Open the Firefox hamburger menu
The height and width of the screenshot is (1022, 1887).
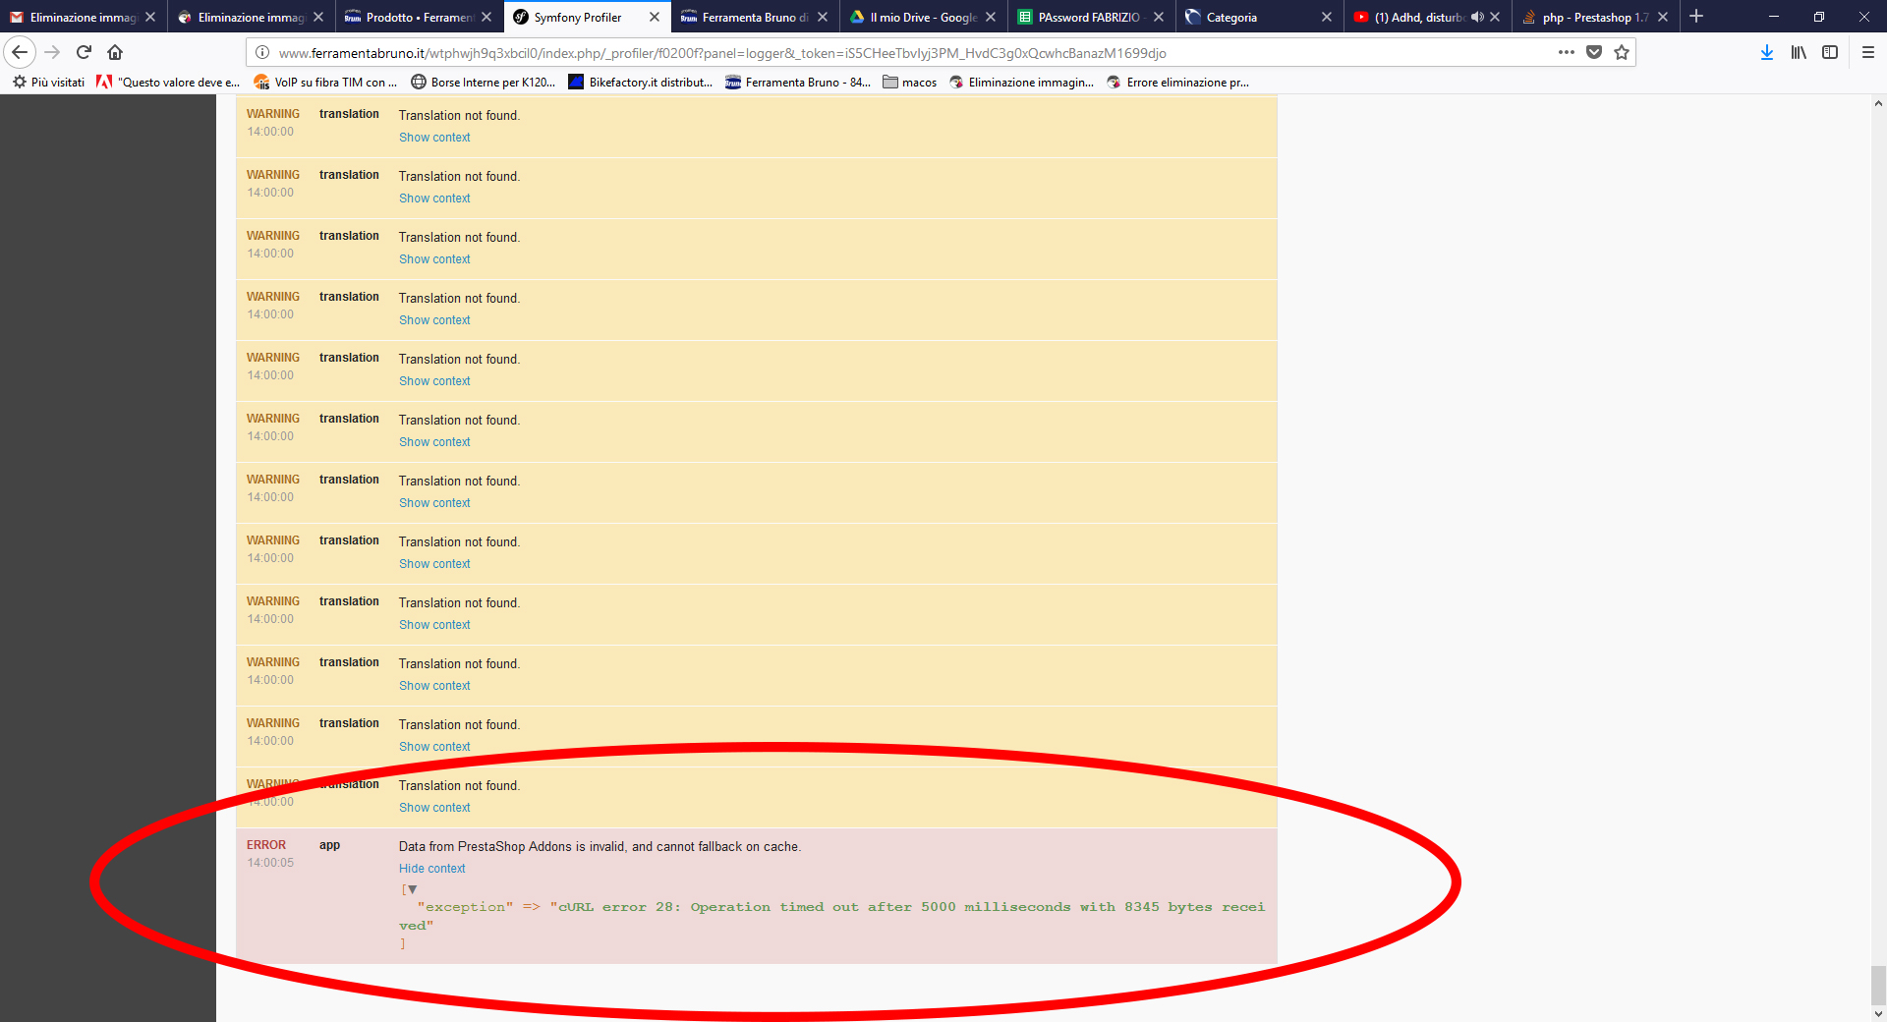pos(1868,52)
